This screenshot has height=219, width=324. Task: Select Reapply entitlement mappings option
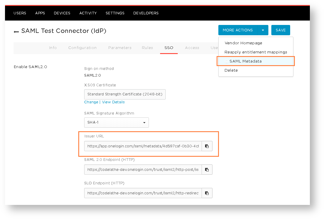pyautogui.click(x=255, y=52)
